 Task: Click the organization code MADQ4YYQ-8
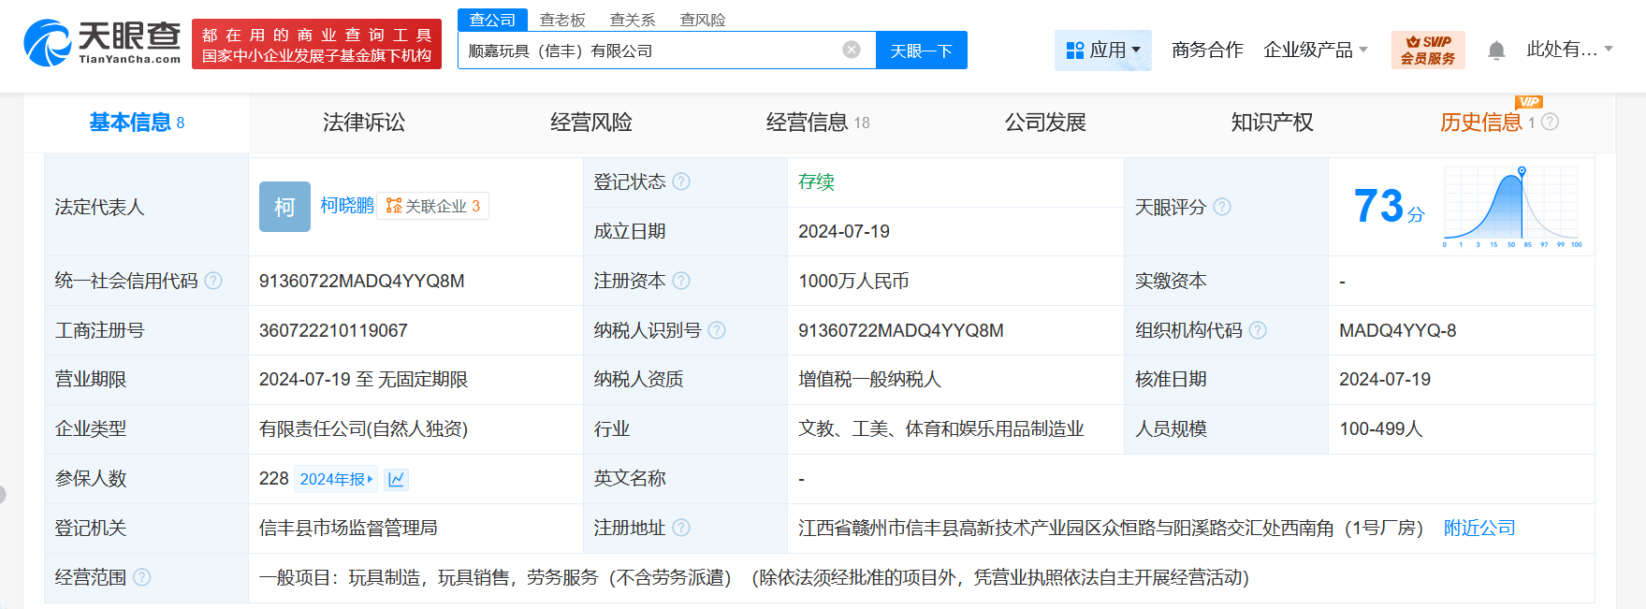coord(1398,330)
